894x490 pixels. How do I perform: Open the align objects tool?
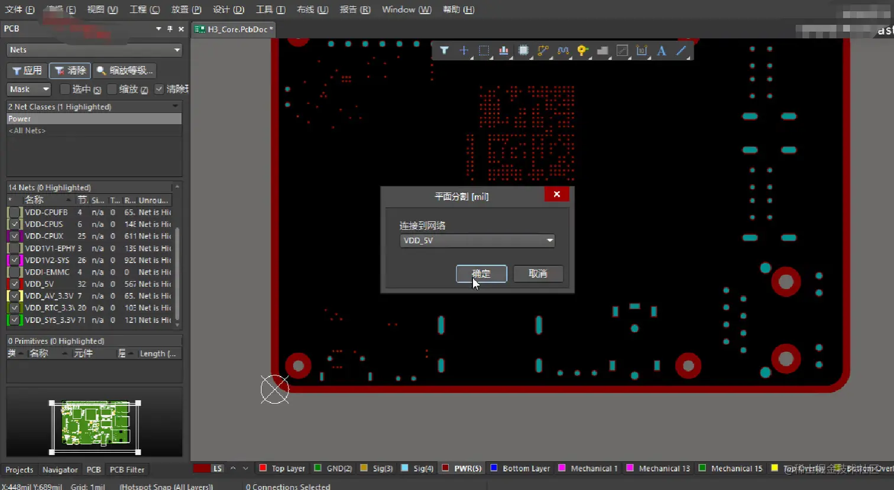(504, 51)
